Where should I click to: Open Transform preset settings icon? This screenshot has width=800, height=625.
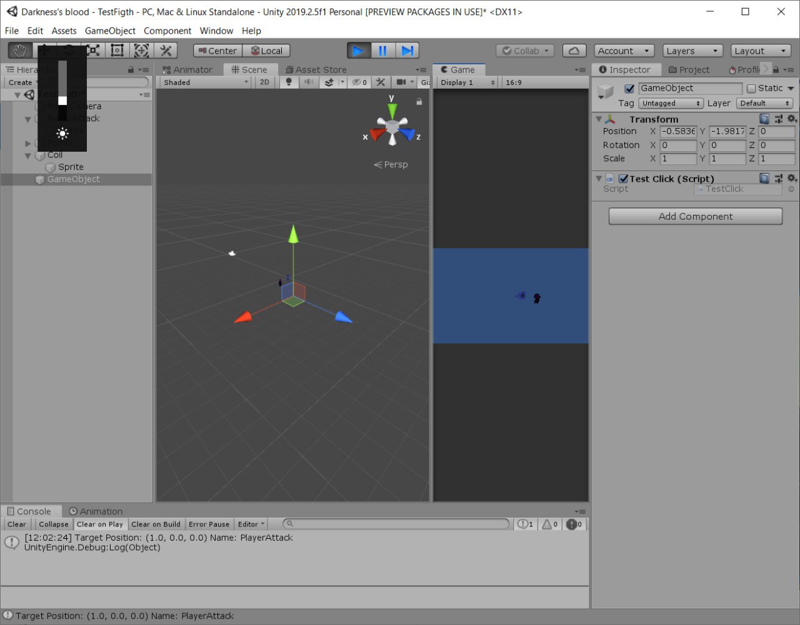click(x=779, y=119)
